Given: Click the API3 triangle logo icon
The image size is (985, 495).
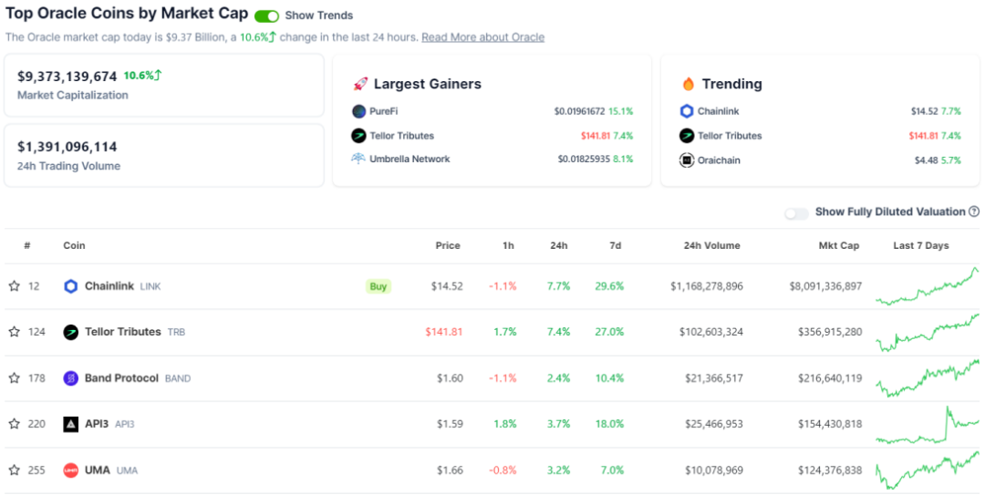Looking at the screenshot, I should click(x=71, y=424).
